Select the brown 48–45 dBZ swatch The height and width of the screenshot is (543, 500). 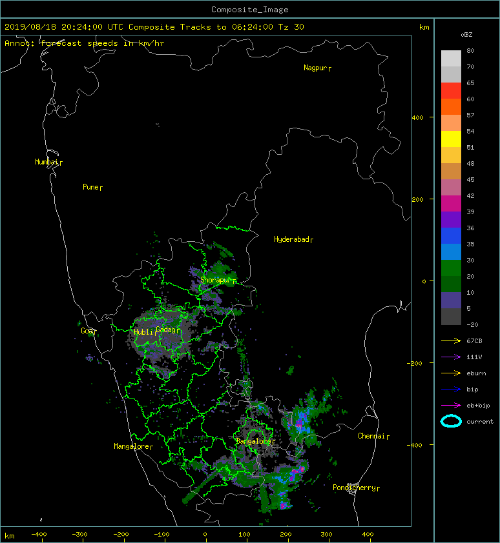point(451,171)
